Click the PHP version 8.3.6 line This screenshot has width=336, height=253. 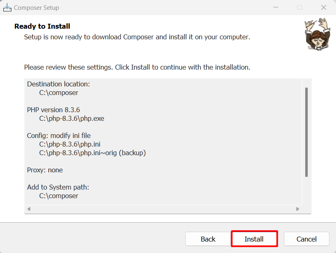pos(53,110)
